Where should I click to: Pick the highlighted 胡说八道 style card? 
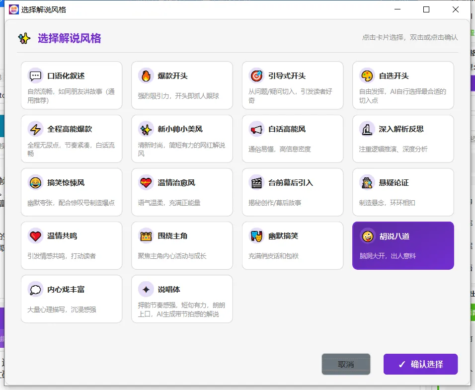(403, 245)
